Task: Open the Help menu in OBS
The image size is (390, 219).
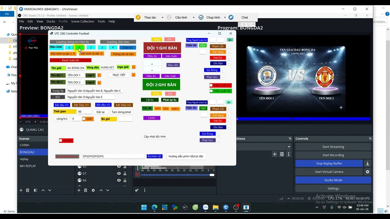Action: (x=112, y=21)
